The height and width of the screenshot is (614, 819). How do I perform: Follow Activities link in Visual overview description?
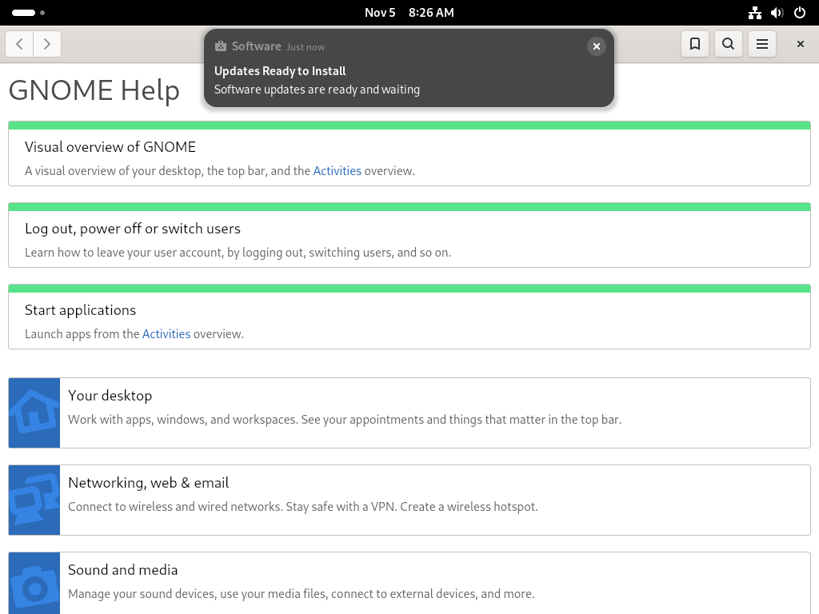[337, 171]
